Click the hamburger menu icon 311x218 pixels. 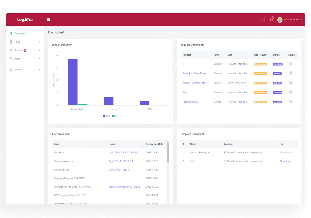pyautogui.click(x=48, y=20)
